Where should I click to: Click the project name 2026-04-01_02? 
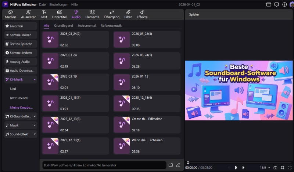pos(189,4)
